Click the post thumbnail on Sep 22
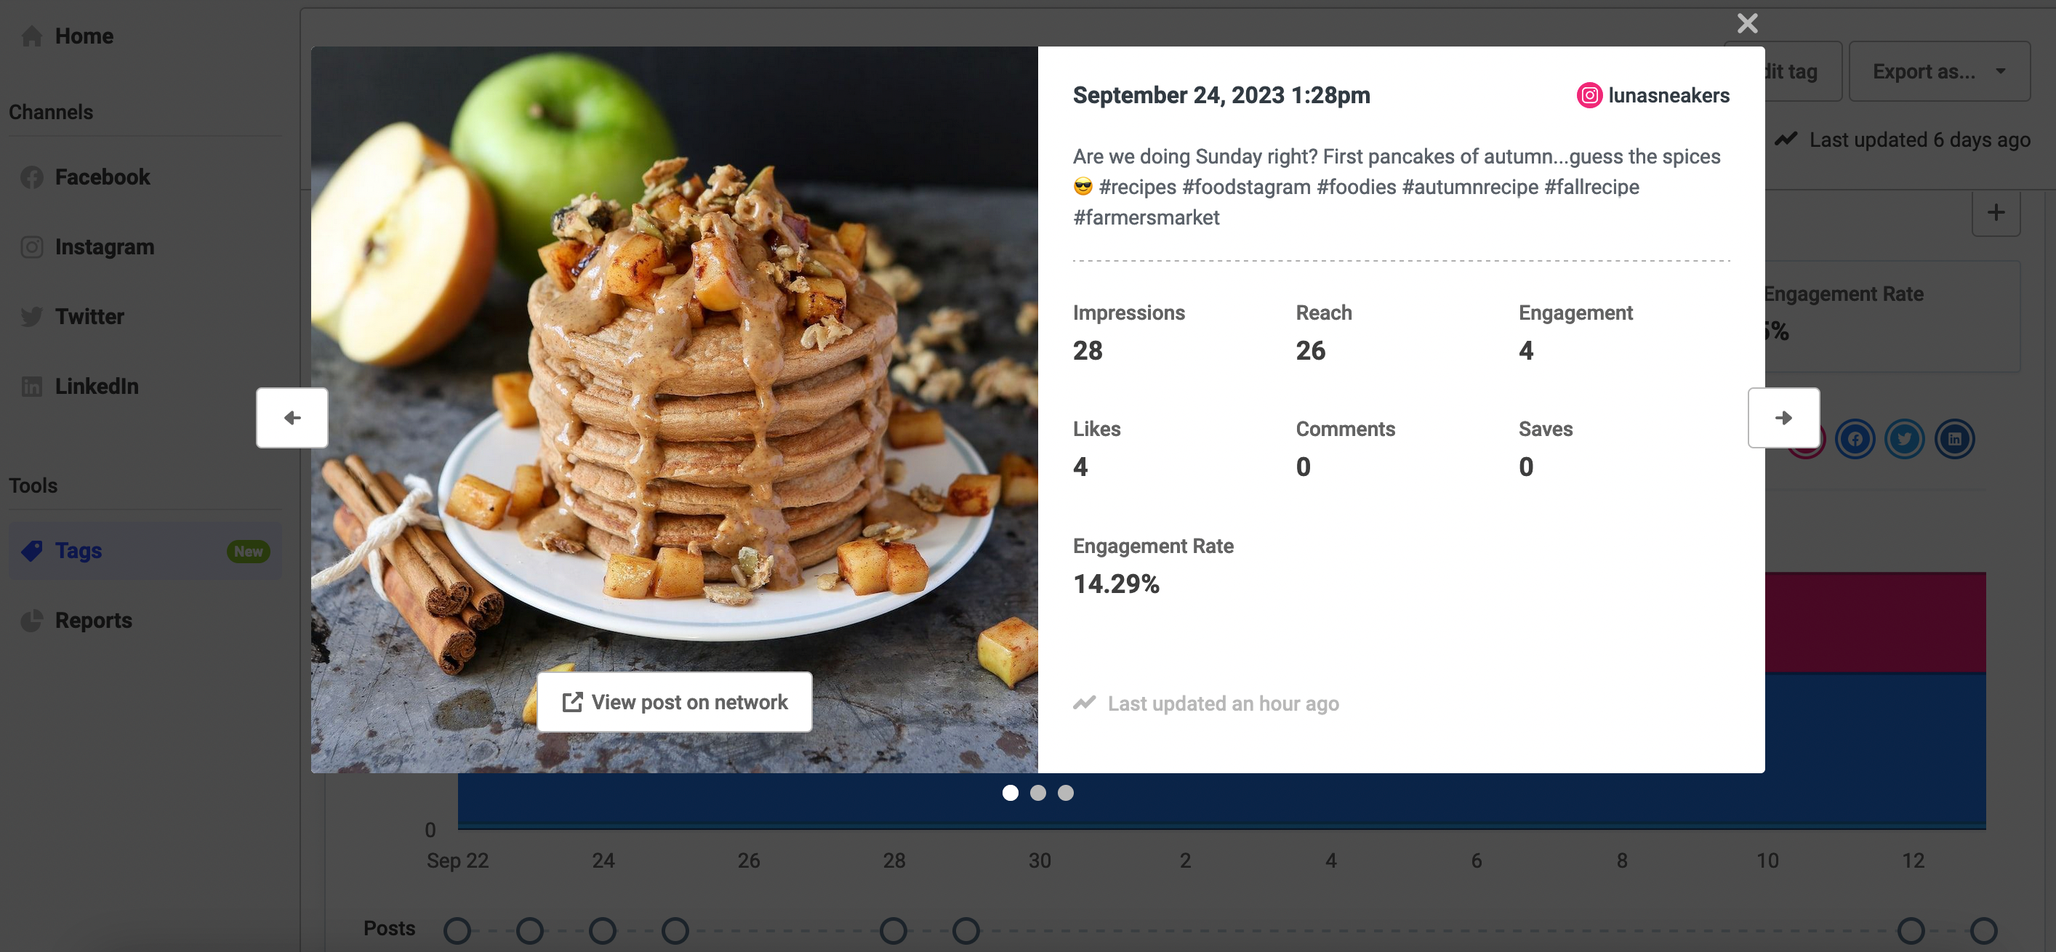Image resolution: width=2056 pixels, height=952 pixels. pos(457,927)
